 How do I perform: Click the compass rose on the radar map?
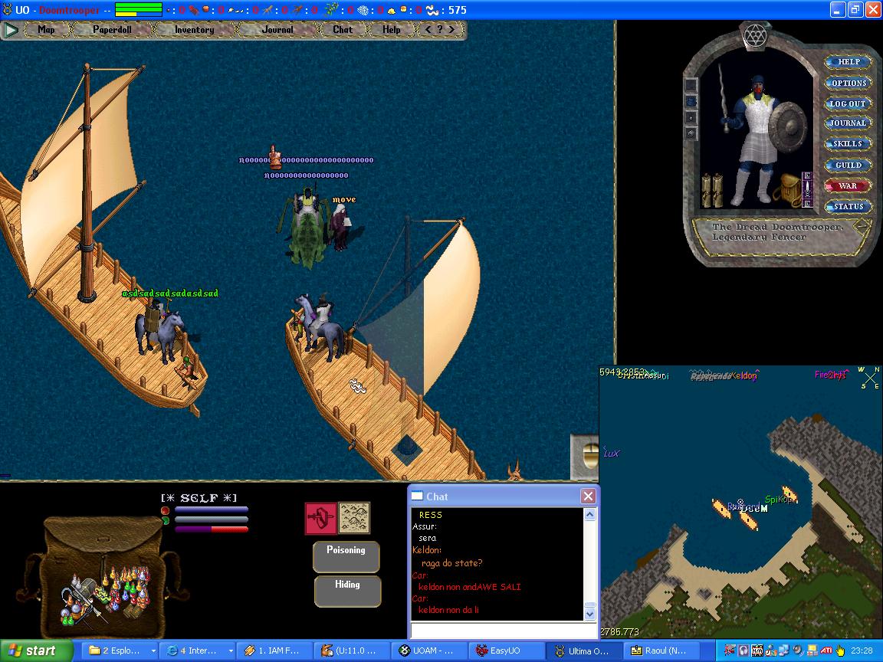869,377
